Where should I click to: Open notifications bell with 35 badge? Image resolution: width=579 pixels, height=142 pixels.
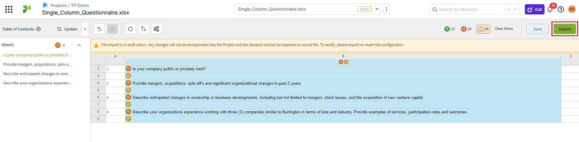tap(550, 9)
